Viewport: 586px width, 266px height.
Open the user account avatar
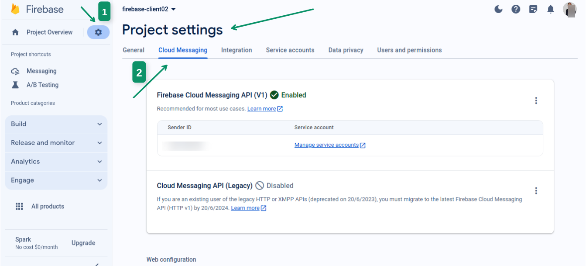(569, 9)
